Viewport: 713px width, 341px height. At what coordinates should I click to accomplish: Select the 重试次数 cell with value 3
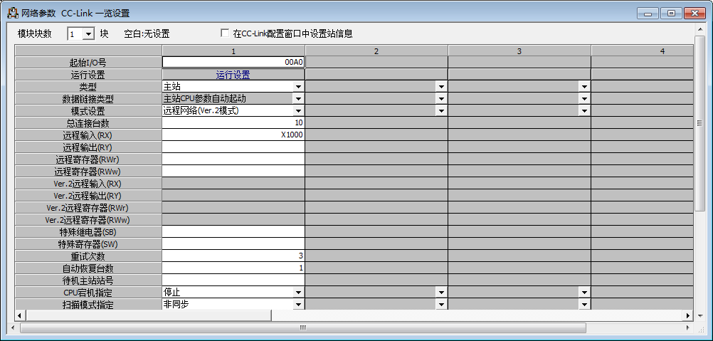click(x=233, y=256)
